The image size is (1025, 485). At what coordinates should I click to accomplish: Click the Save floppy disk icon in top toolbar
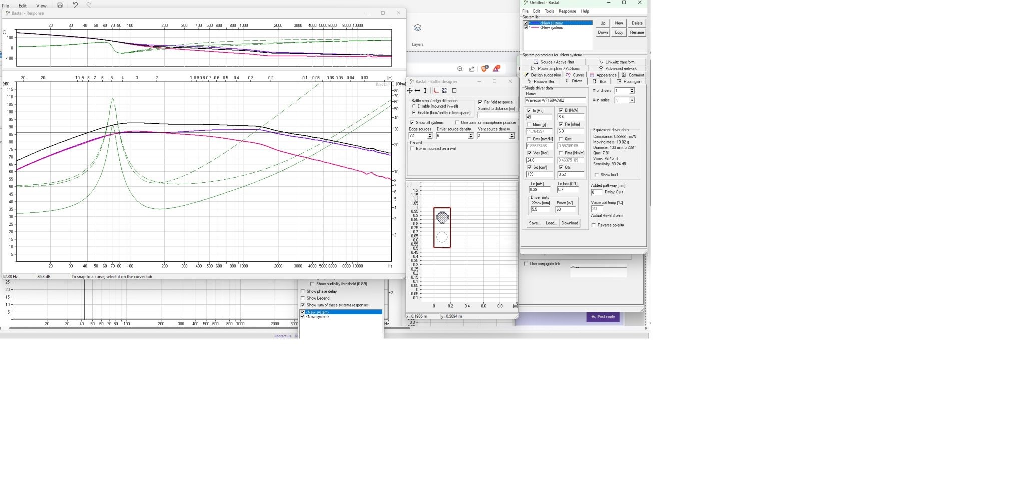point(60,5)
